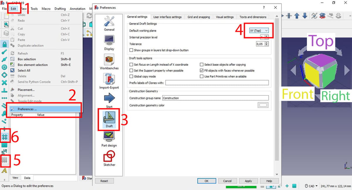
Task: Toggle the Draft grid toolbar icon
Action: (x=4, y=137)
